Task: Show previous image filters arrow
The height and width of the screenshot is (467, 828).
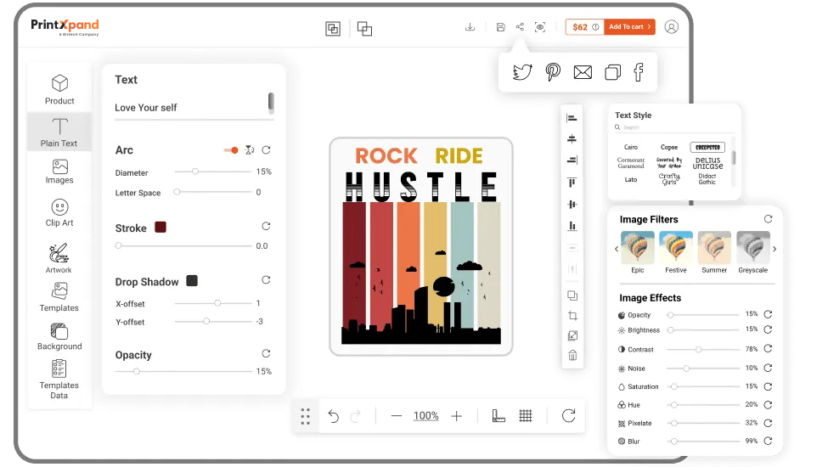Action: (x=617, y=249)
